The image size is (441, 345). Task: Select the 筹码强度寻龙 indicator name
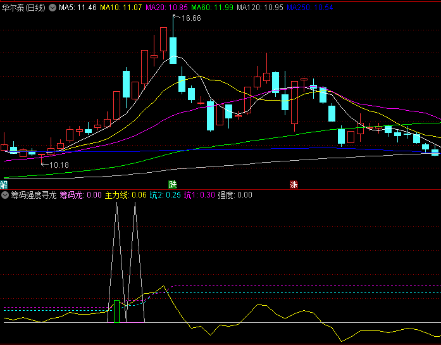coord(33,196)
